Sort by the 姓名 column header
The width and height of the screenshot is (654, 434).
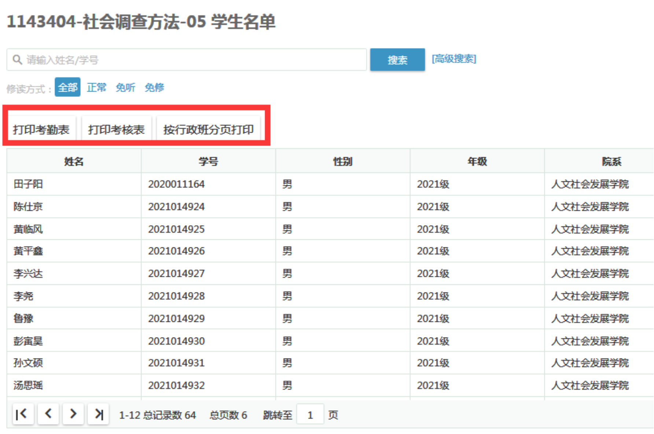(74, 161)
